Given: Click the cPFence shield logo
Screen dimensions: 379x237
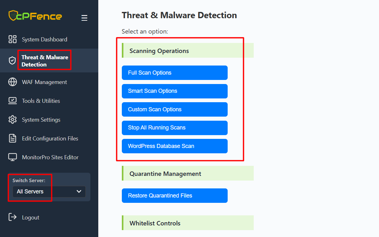Looking at the screenshot, I should point(13,15).
